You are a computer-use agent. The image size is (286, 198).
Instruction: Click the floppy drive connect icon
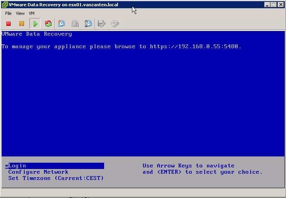[102, 24]
